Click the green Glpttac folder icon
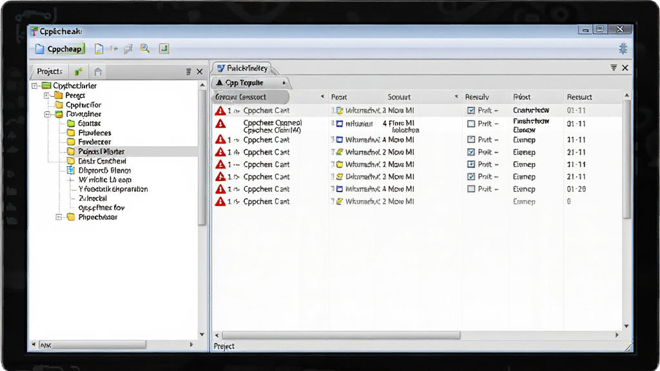This screenshot has height=371, width=660. pyautogui.click(x=71, y=123)
